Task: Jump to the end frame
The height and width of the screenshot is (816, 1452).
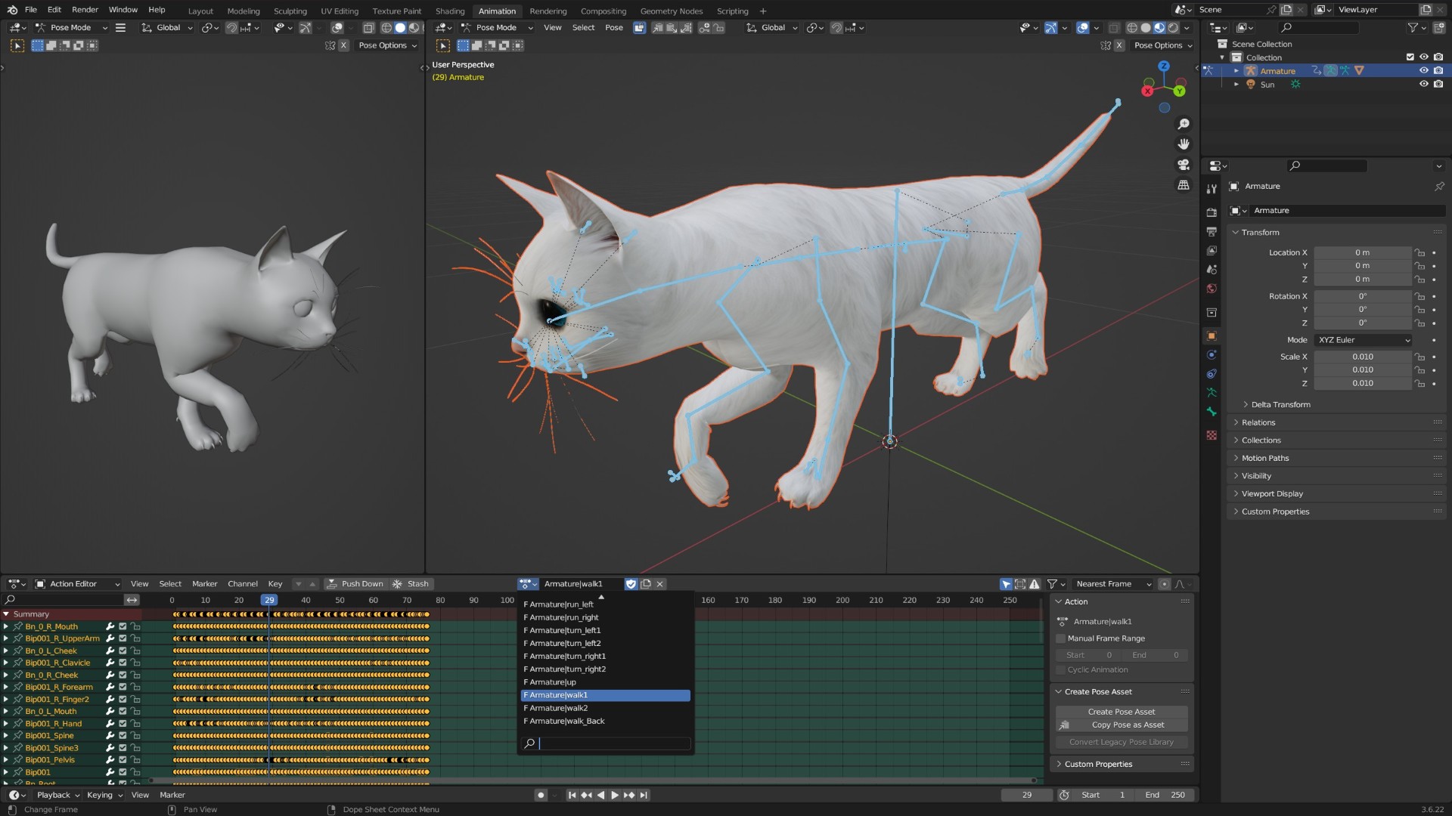Action: (644, 795)
